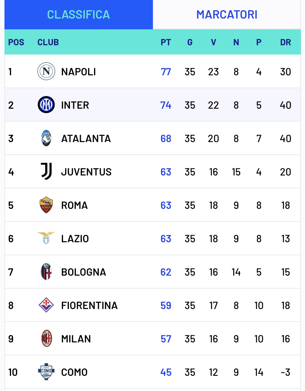Click the Inter club crest icon
The width and height of the screenshot is (305, 391).
click(x=46, y=105)
